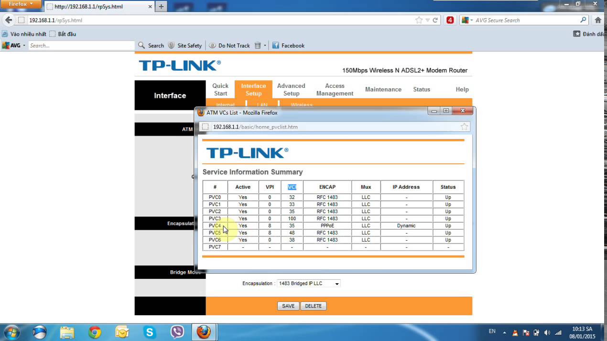The height and width of the screenshot is (341, 607).
Task: Open the 'Vào nhiều nhất' bookmark
Action: [x=24, y=34]
